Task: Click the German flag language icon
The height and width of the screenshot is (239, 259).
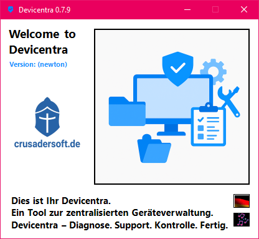Action: pos(242,201)
